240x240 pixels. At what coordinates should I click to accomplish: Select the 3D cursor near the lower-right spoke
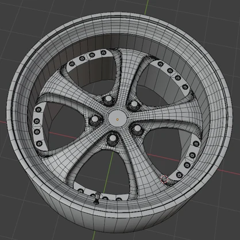point(164,179)
